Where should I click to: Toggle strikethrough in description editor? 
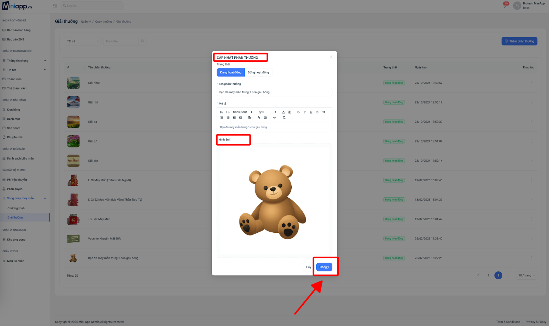tap(317, 112)
